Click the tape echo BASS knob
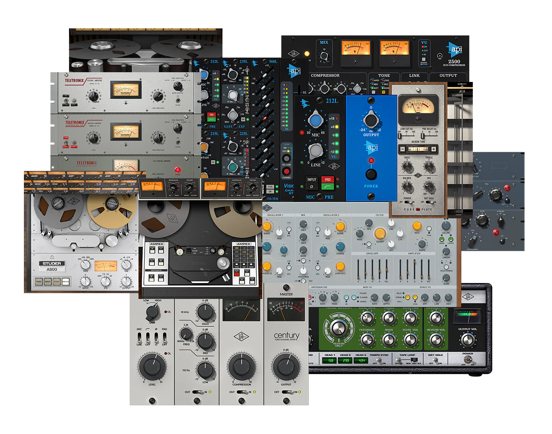Image resolution: width=552 pixels, height=434 pixels. [389, 340]
